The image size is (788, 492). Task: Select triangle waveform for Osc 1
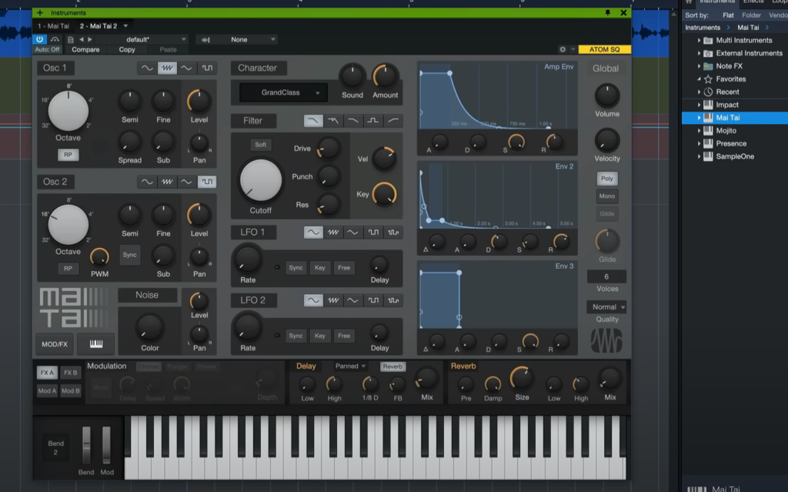[186, 68]
